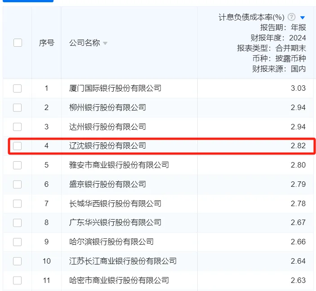Open company 广东华兴银行股份有限公司
This screenshot has height=291, width=316.
coord(115,222)
